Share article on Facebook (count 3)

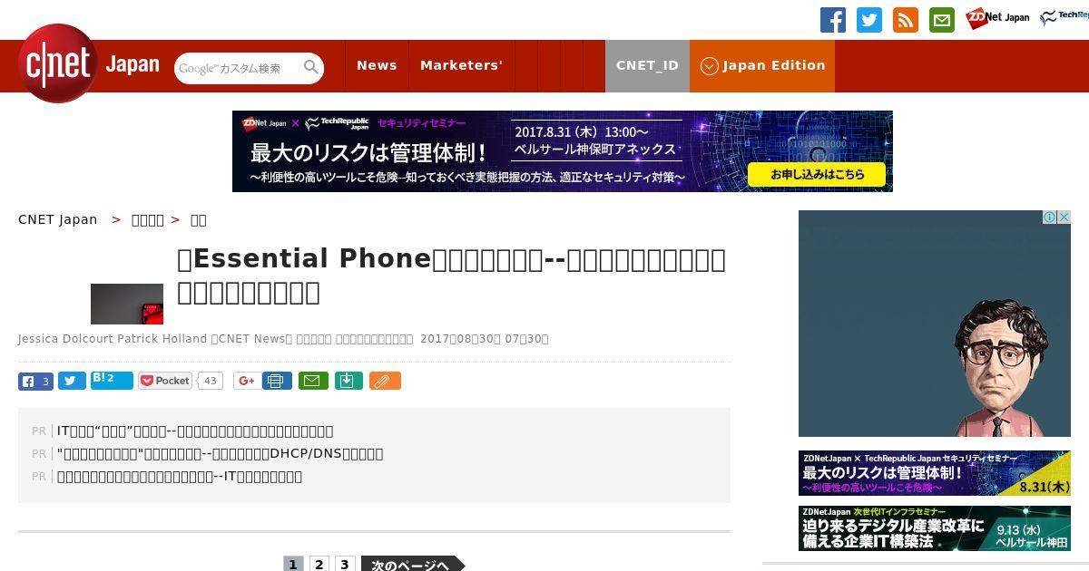[35, 382]
